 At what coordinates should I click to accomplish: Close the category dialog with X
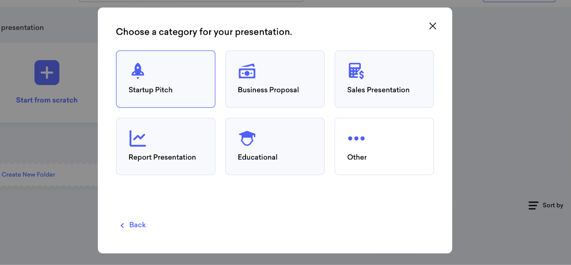(x=433, y=26)
